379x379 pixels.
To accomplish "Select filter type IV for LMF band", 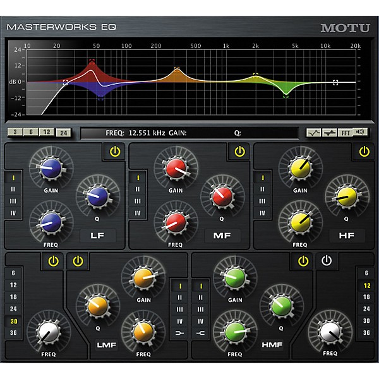I will tap(180, 322).
